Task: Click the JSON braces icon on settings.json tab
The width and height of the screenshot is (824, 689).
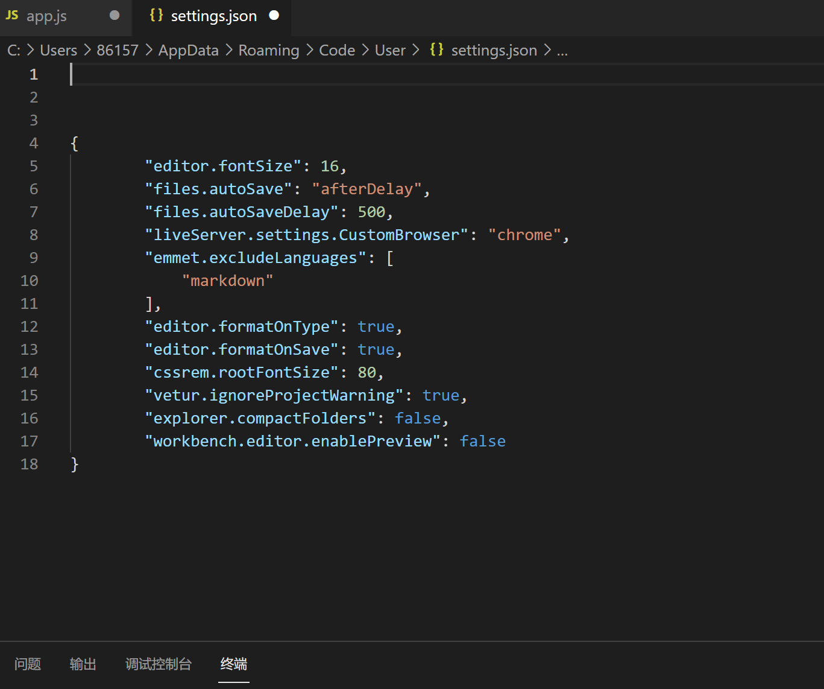Action: pos(156,15)
